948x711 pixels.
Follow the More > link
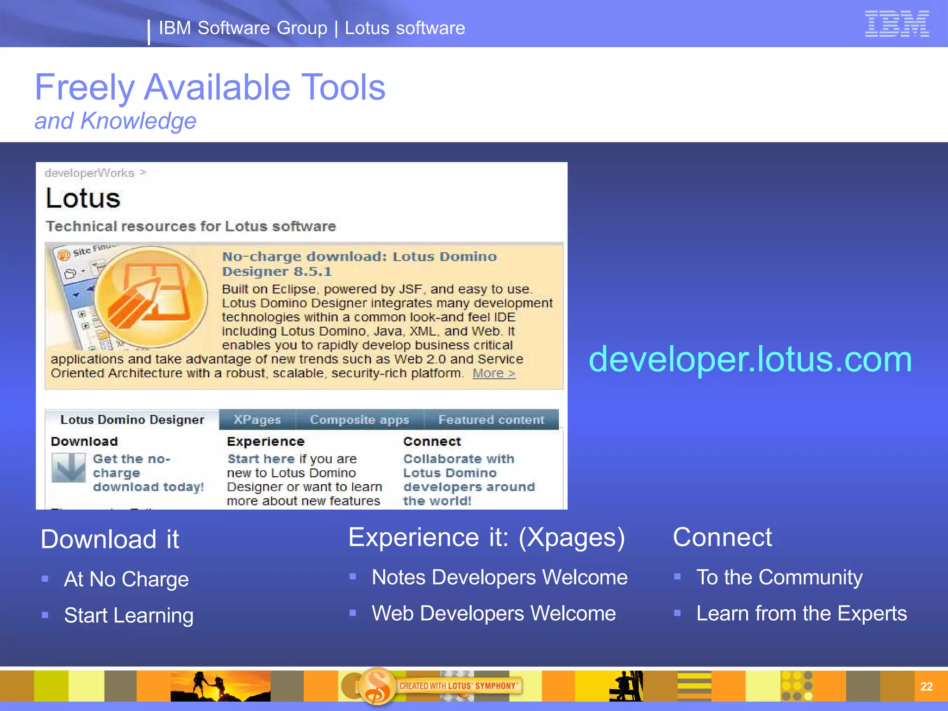[x=493, y=373]
